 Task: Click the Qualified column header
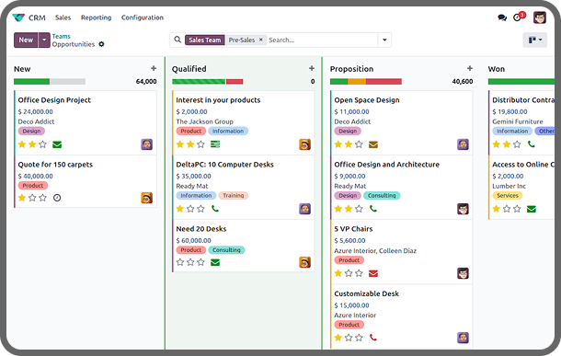point(189,69)
